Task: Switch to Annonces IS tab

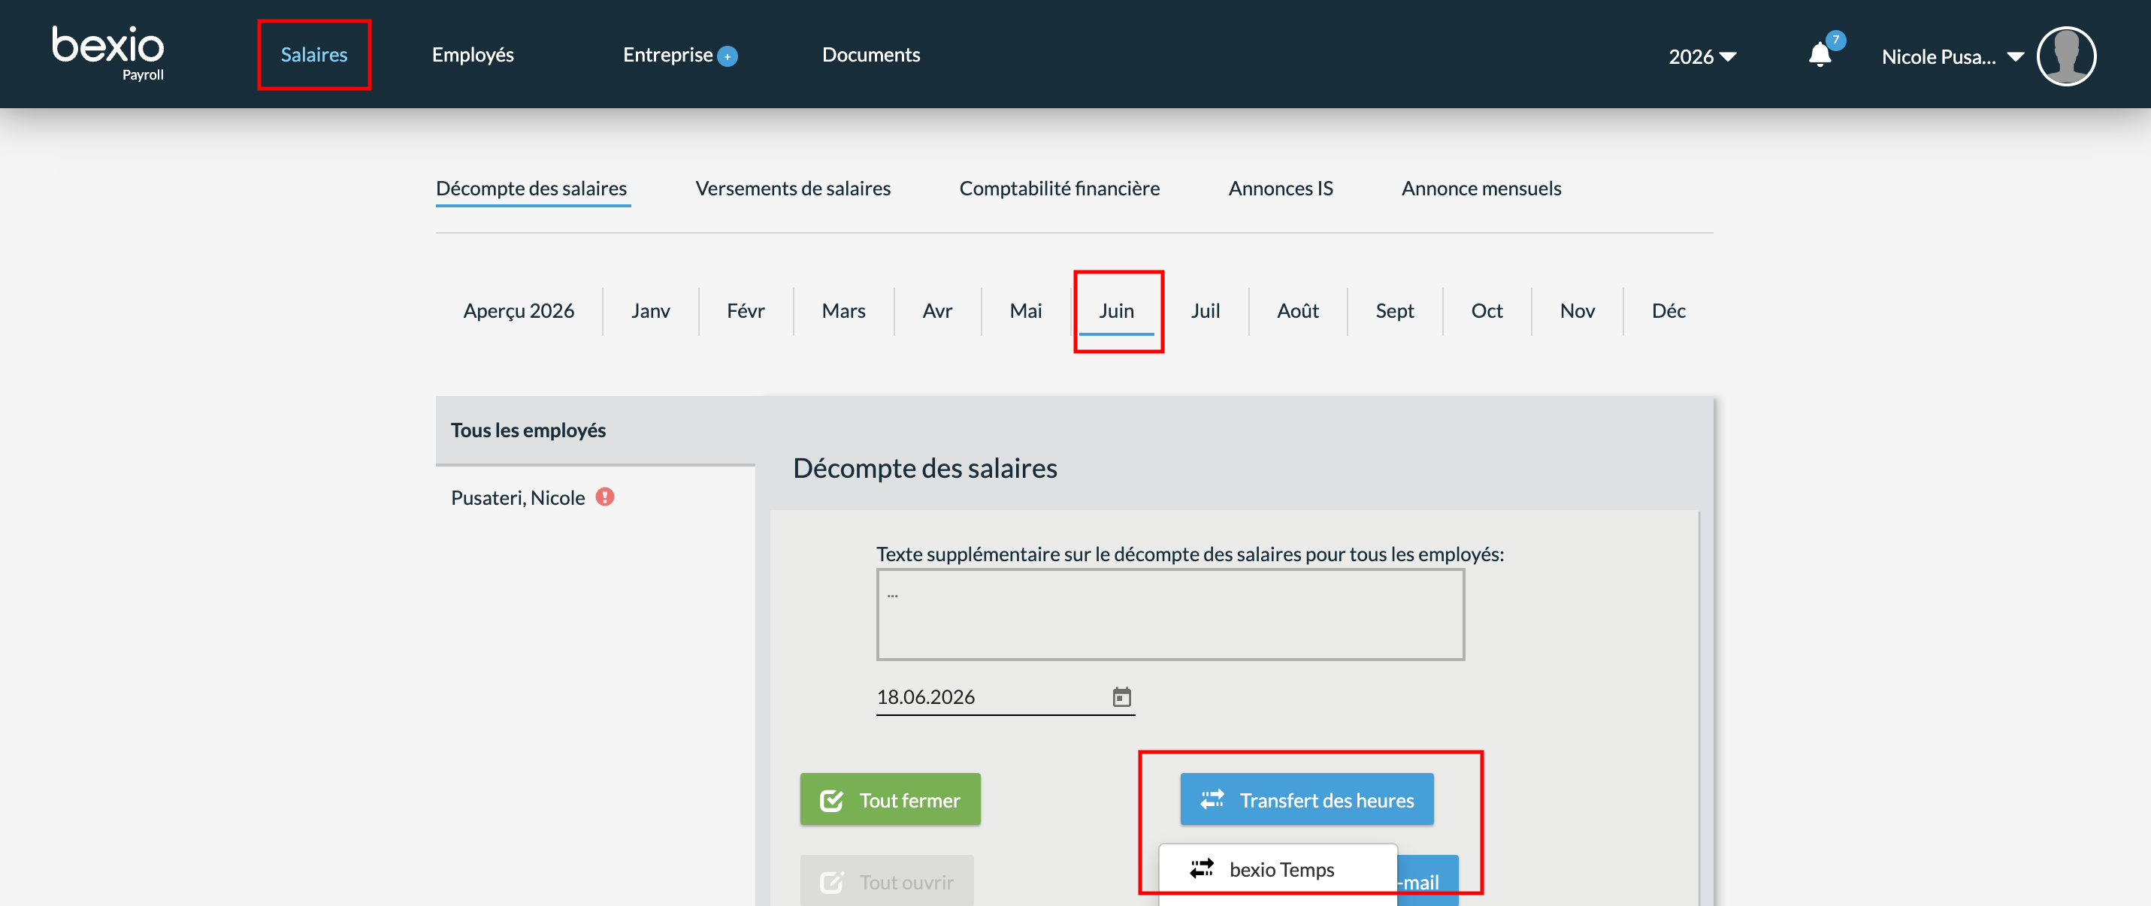Action: (1280, 189)
